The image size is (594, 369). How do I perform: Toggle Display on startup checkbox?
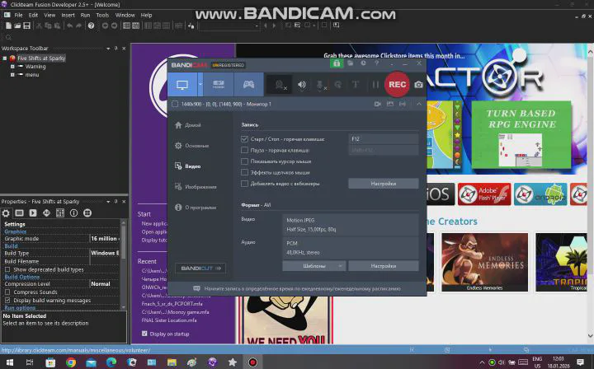(x=144, y=334)
